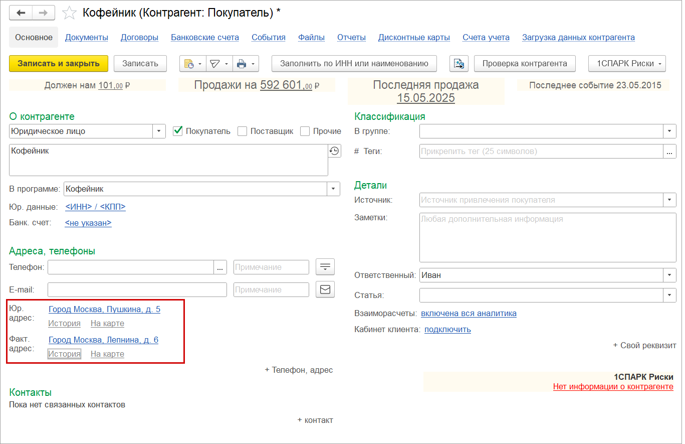Enable the Поставщик checkbox
This screenshot has height=444, width=685.
coord(243,131)
